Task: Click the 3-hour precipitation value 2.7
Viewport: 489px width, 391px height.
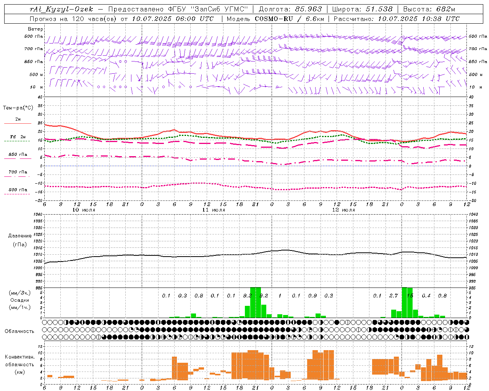Action: [x=393, y=296]
